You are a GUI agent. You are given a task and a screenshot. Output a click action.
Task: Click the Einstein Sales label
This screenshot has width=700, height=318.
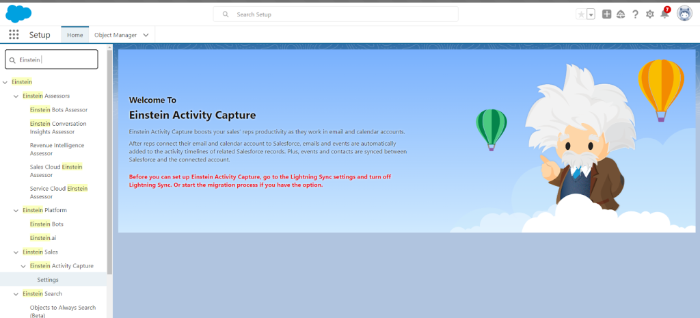40,252
